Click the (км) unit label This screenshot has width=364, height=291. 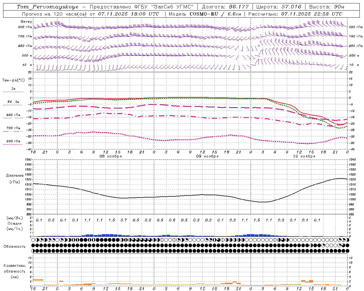click(15, 277)
